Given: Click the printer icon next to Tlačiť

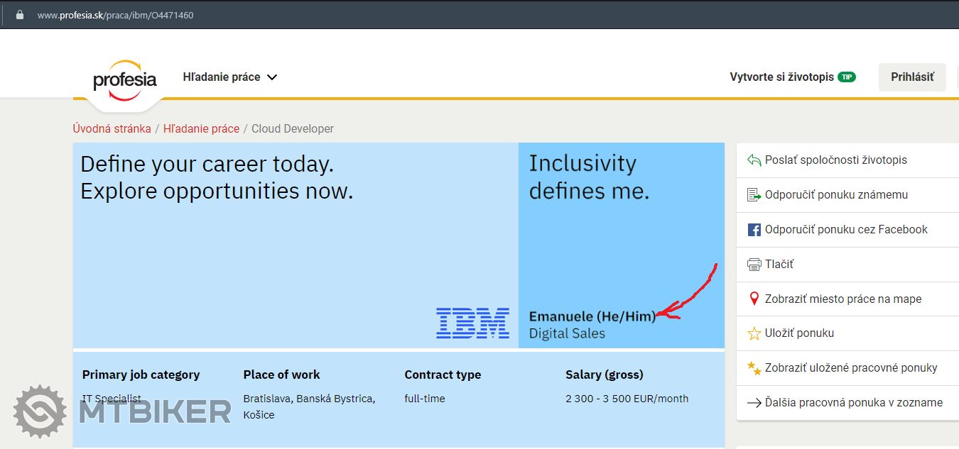Looking at the screenshot, I should point(754,265).
